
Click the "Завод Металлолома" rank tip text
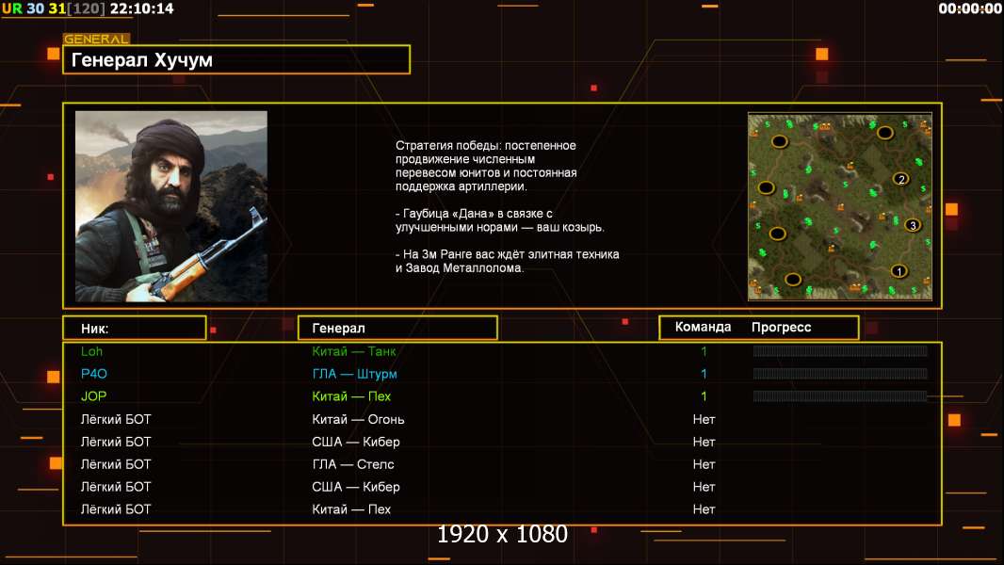click(x=507, y=261)
